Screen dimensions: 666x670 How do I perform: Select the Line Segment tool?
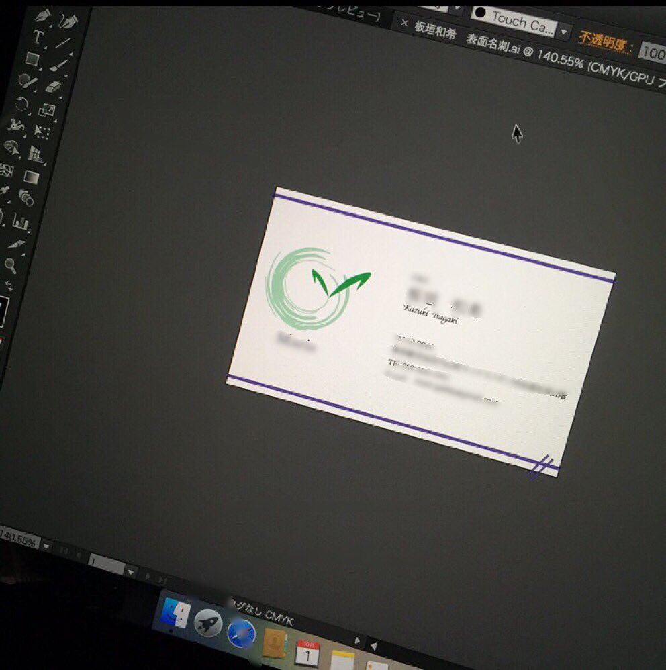[x=62, y=43]
